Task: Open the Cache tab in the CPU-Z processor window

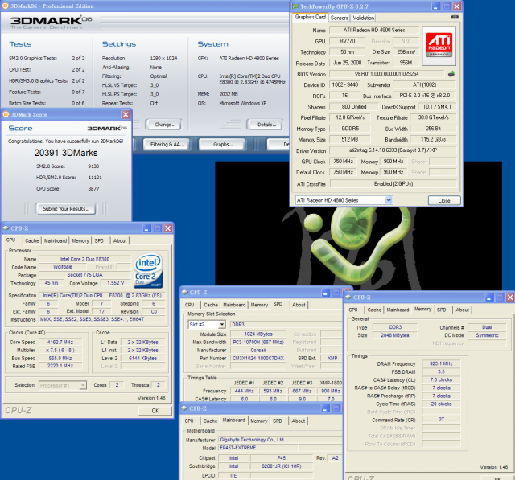Action: (x=32, y=240)
